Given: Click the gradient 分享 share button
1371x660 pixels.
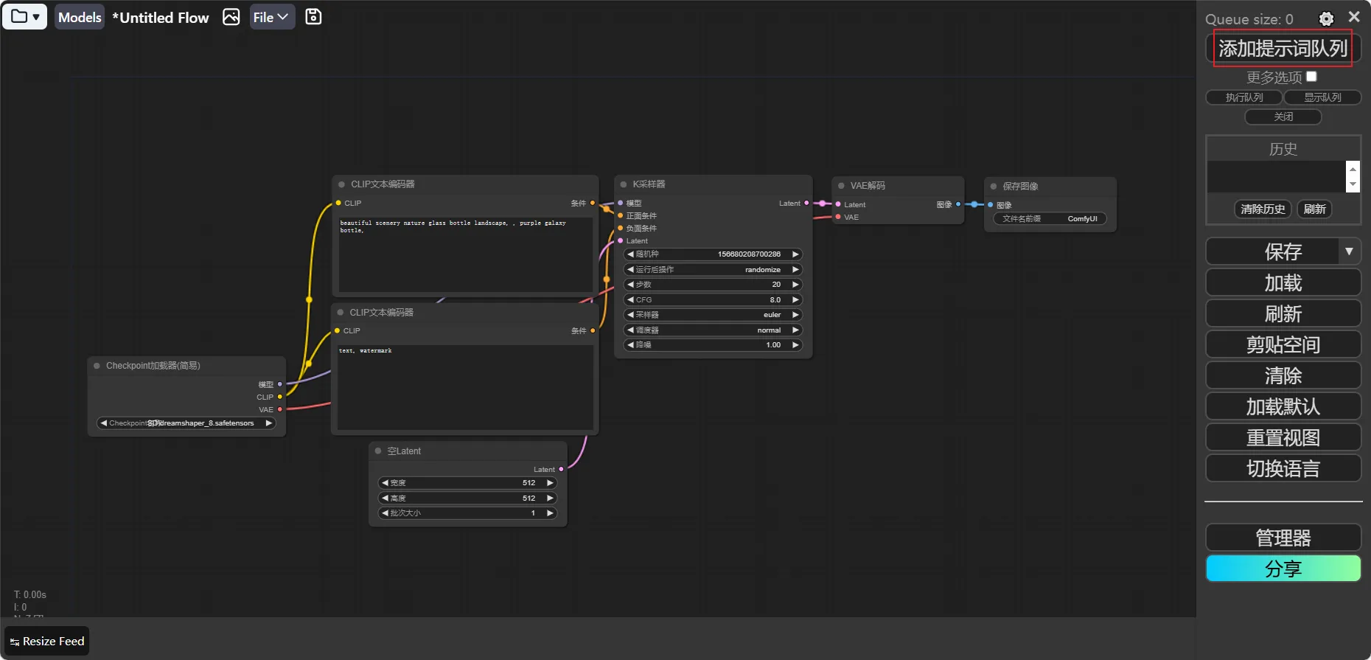Looking at the screenshot, I should tap(1283, 569).
